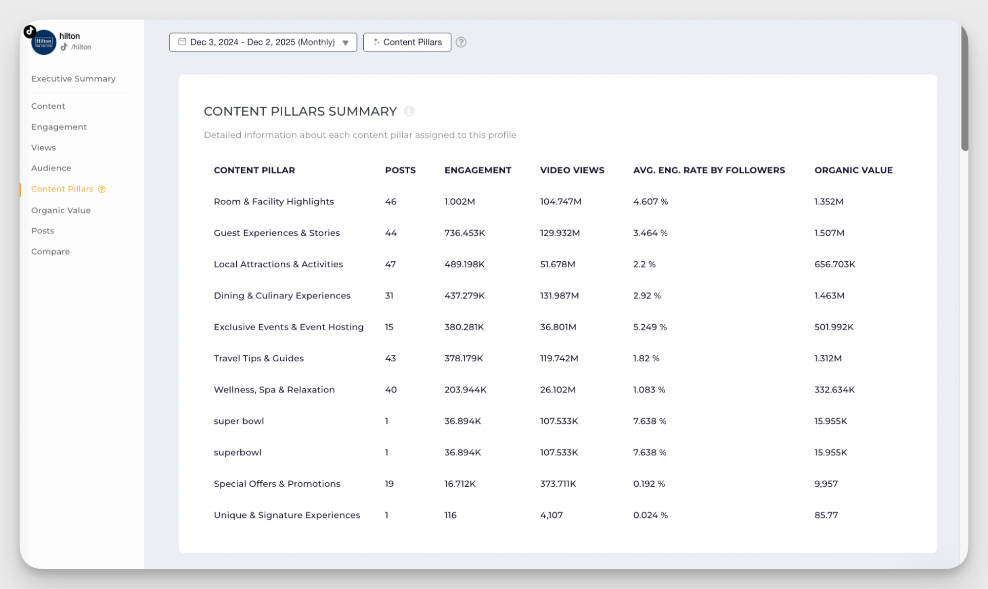Click the Hilton profile avatar
Viewport: 988px width, 589px height.
coord(43,42)
